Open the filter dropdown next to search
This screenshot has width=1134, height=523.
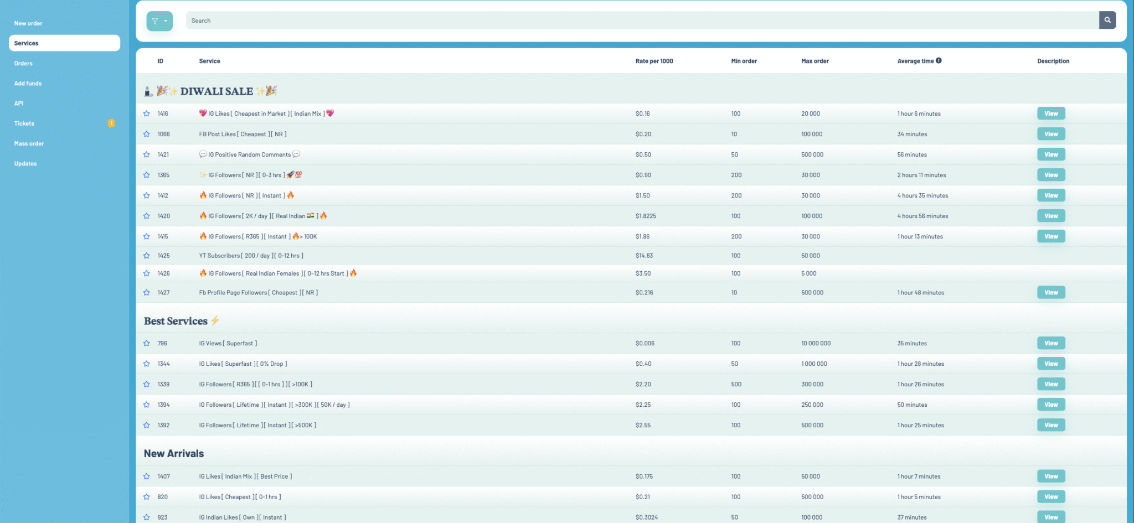[x=159, y=21]
